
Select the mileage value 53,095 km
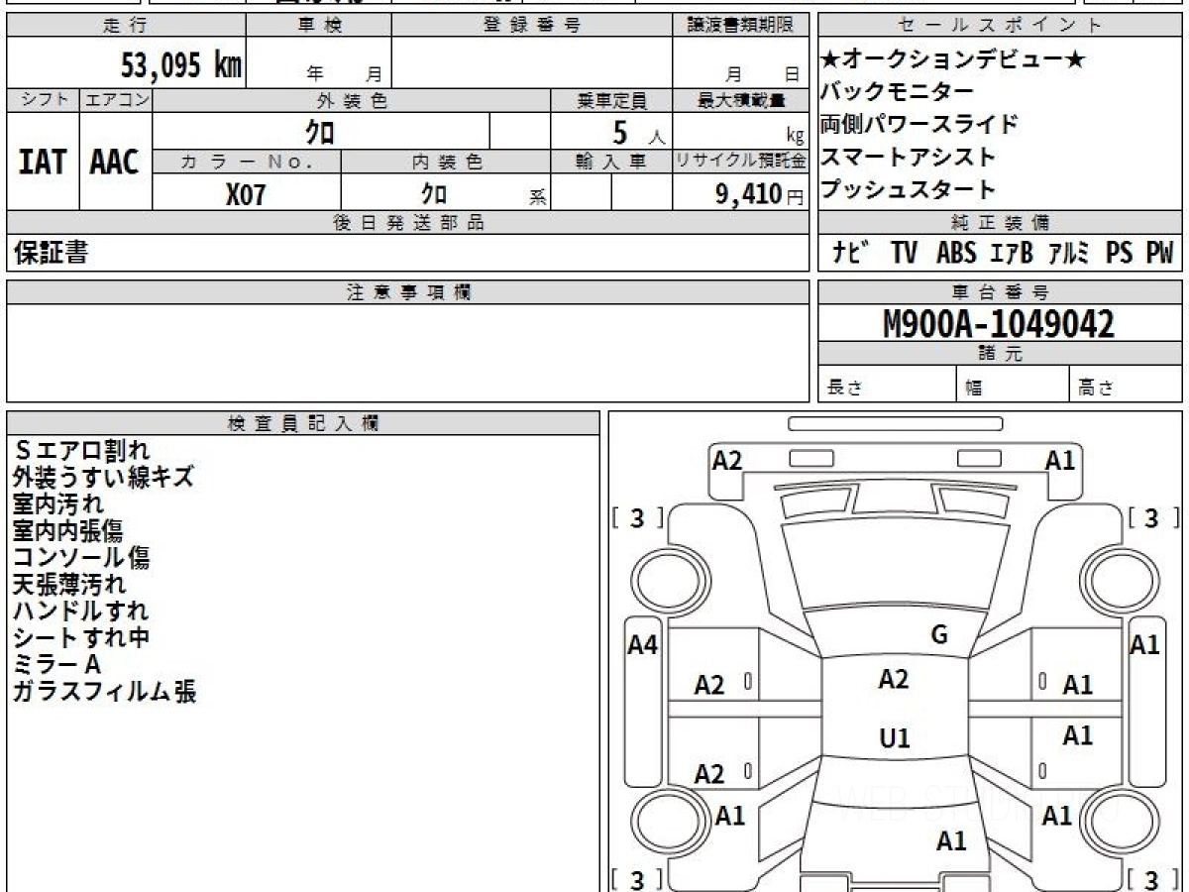point(181,66)
